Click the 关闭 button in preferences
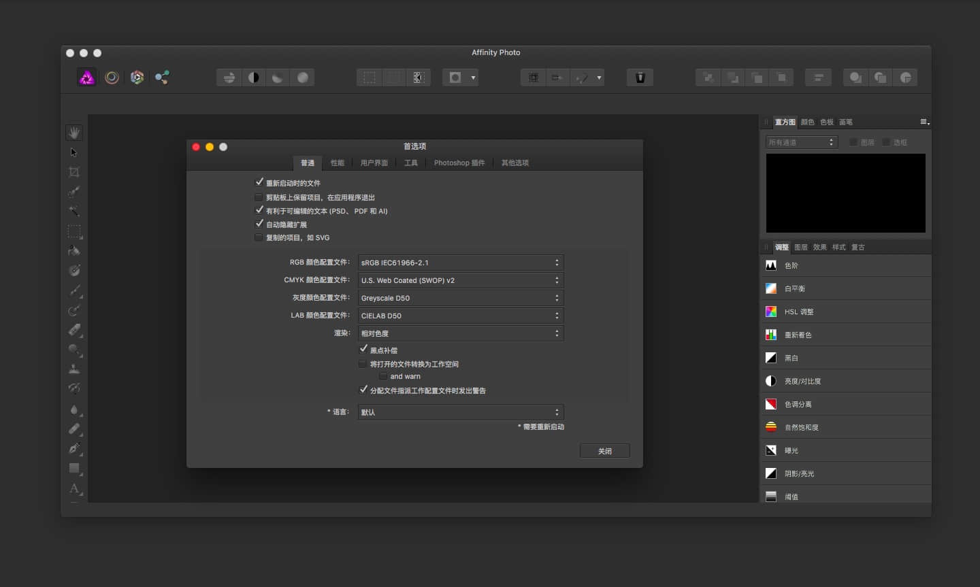The image size is (980, 587). (605, 451)
